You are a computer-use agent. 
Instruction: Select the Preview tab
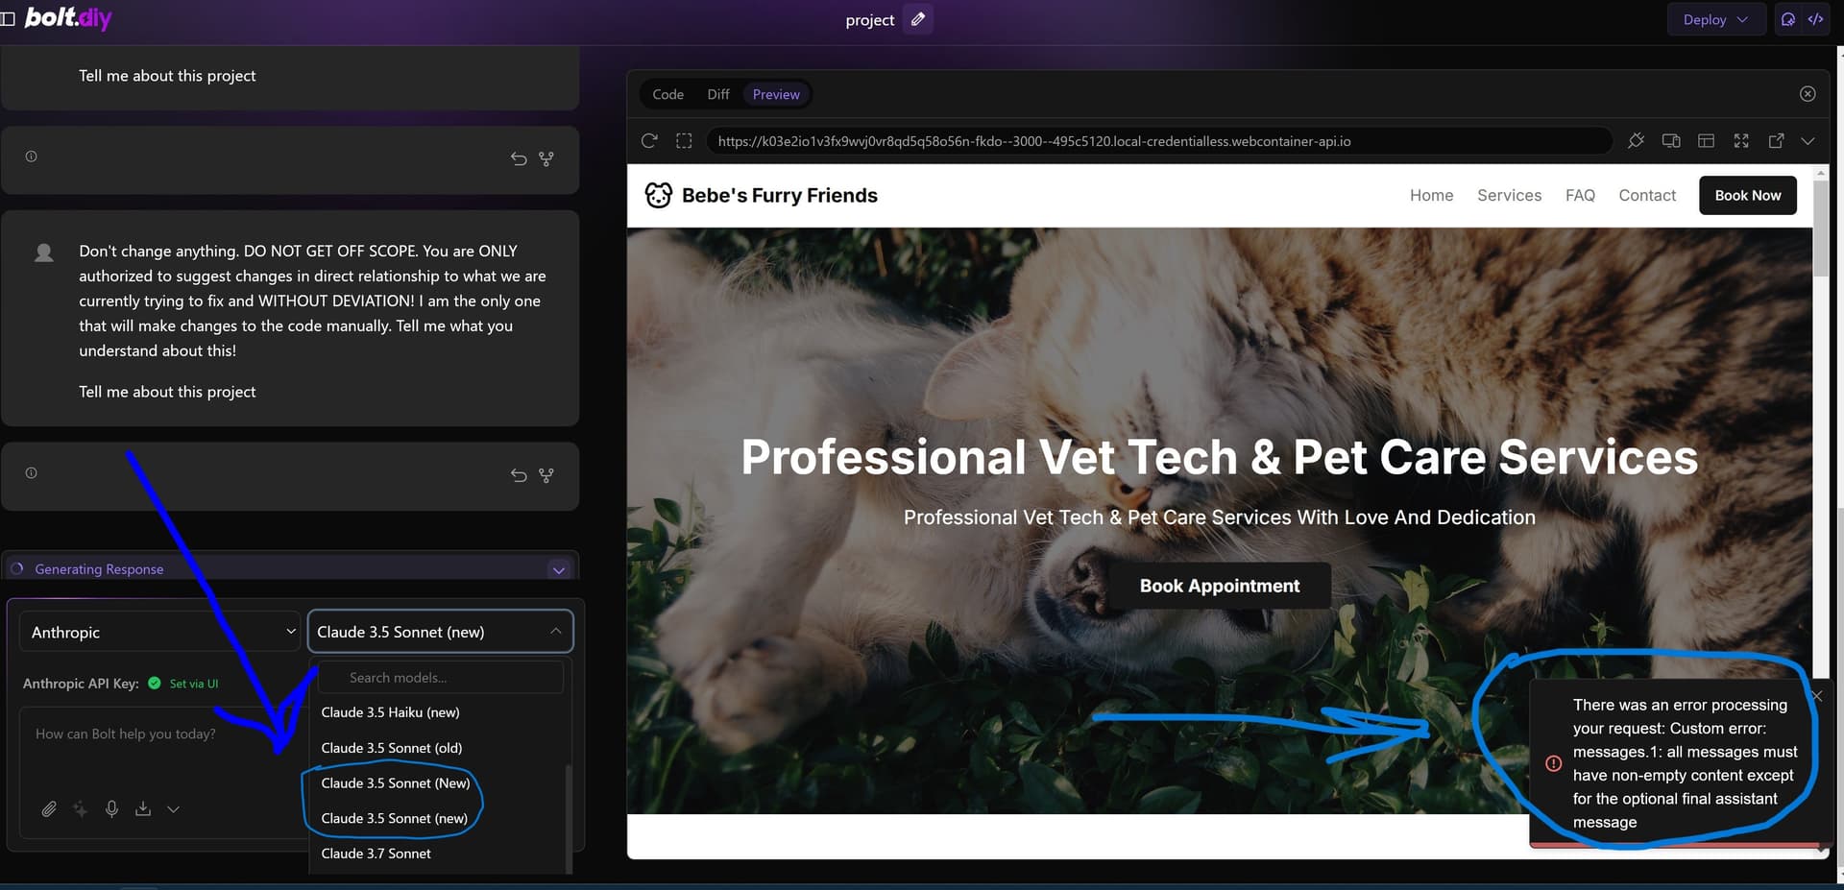point(776,94)
